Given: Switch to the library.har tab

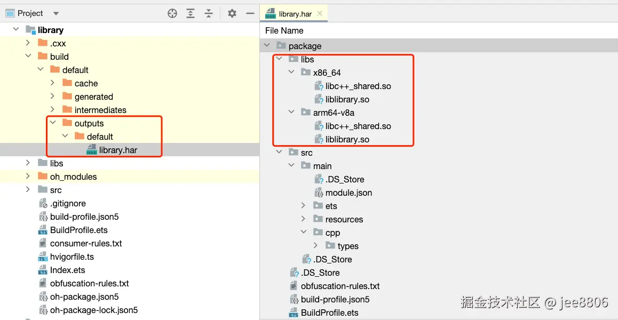Looking at the screenshot, I should tap(294, 14).
